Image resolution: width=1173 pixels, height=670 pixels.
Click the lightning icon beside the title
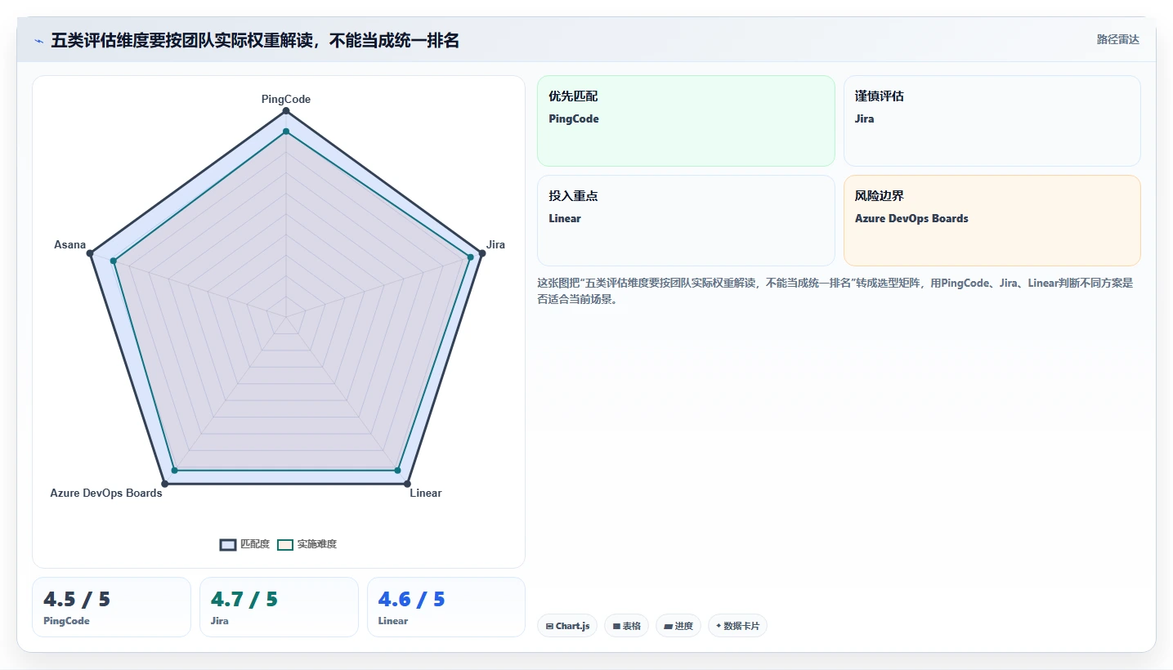pyautogui.click(x=38, y=41)
